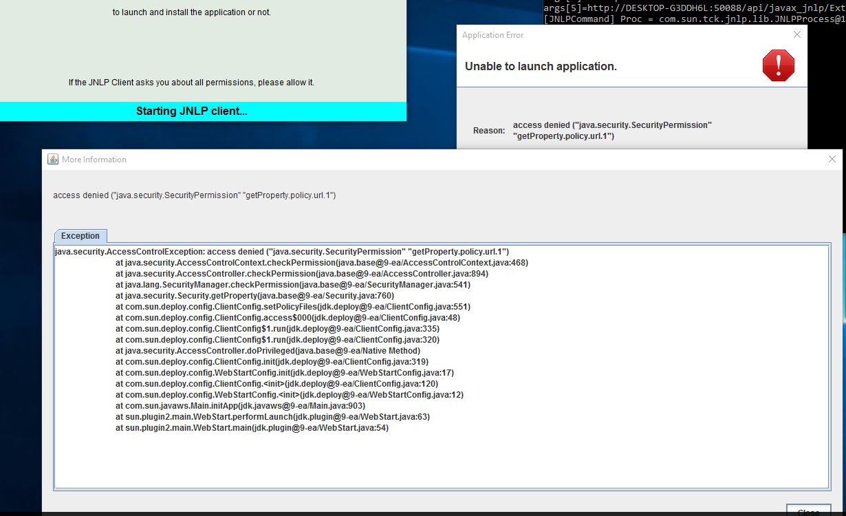
Task: Click the Java icon in More Information title bar
Action: tap(53, 160)
